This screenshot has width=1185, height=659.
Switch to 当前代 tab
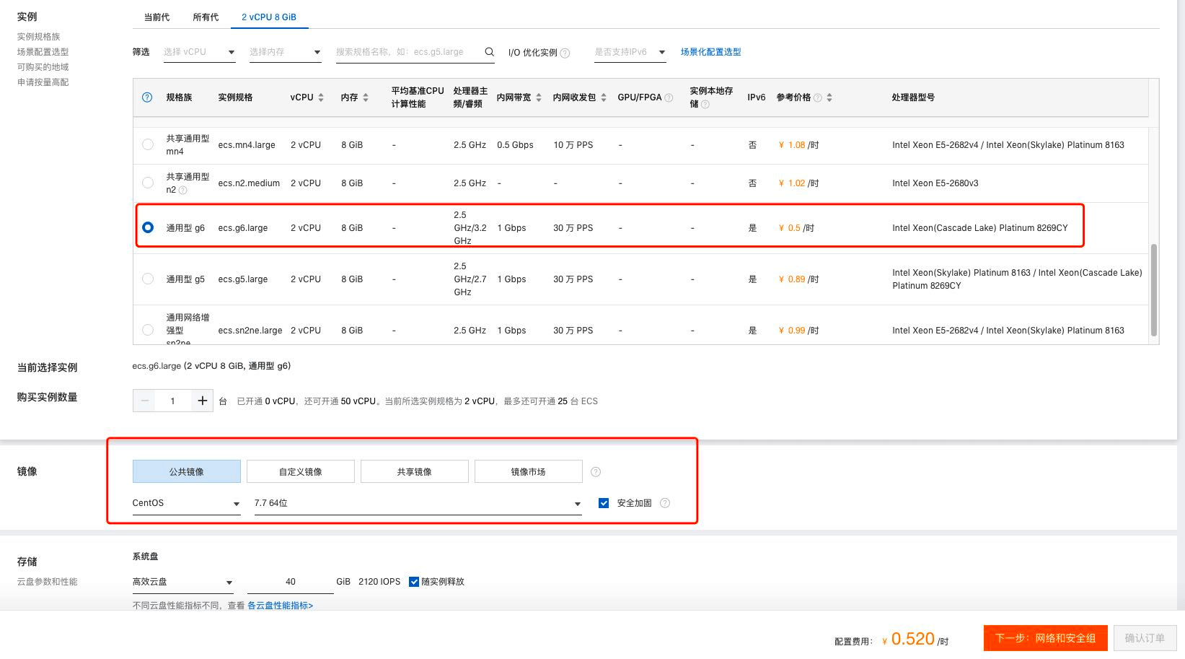click(x=157, y=17)
